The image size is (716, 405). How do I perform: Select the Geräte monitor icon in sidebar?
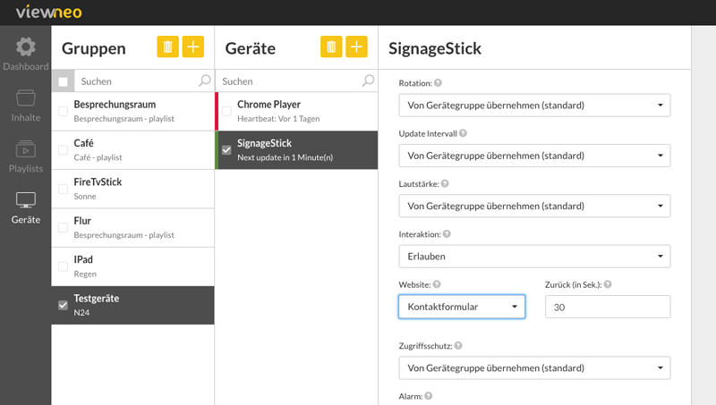point(26,199)
